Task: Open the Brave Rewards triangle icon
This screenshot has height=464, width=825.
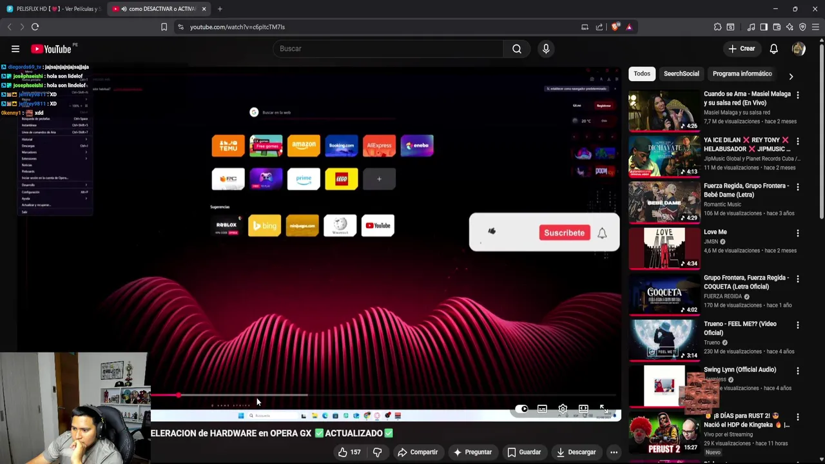Action: point(629,27)
